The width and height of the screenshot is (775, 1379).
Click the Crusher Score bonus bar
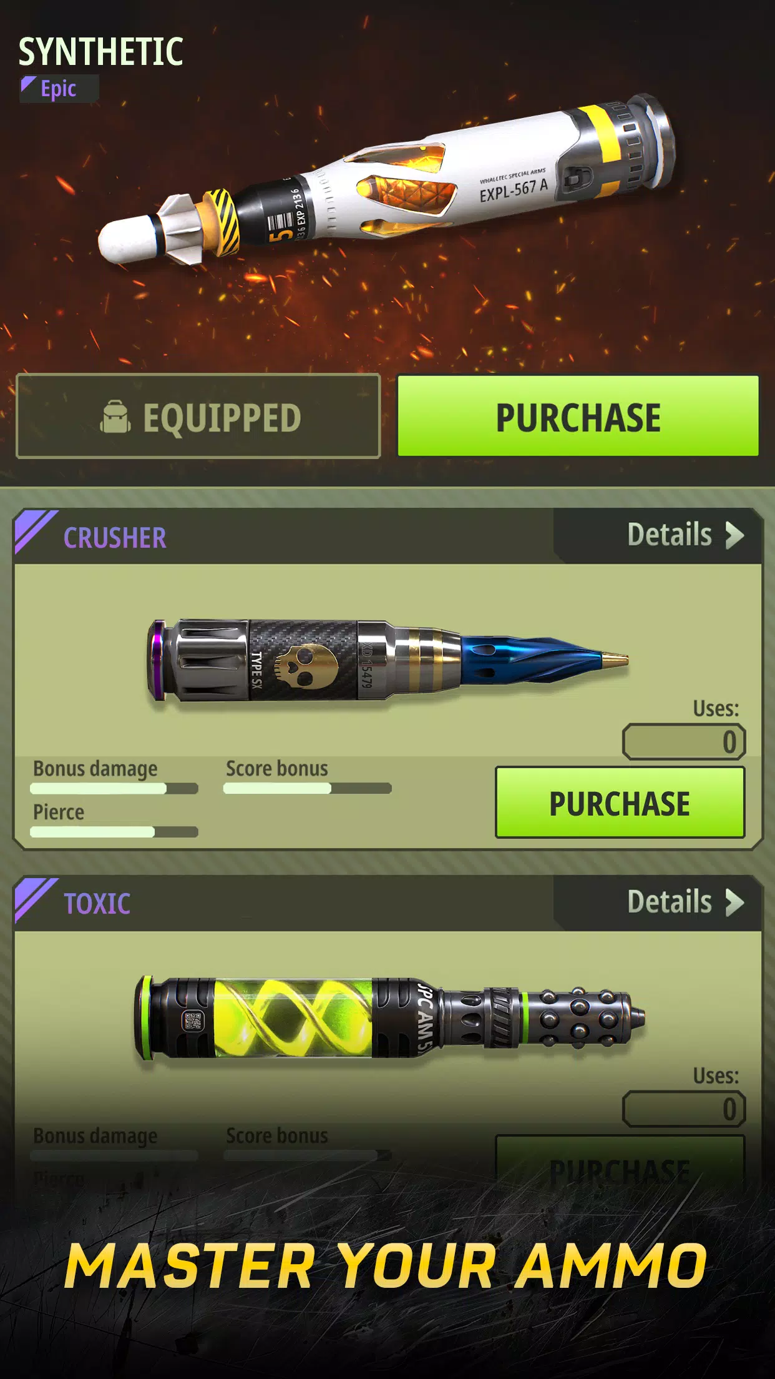308,789
